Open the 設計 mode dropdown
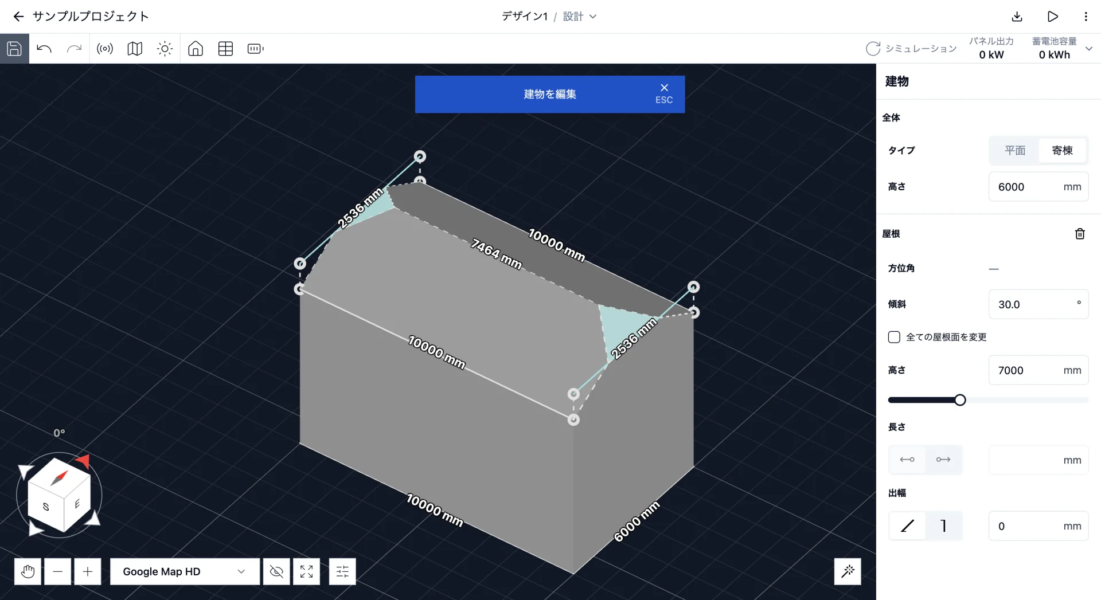 tap(580, 16)
